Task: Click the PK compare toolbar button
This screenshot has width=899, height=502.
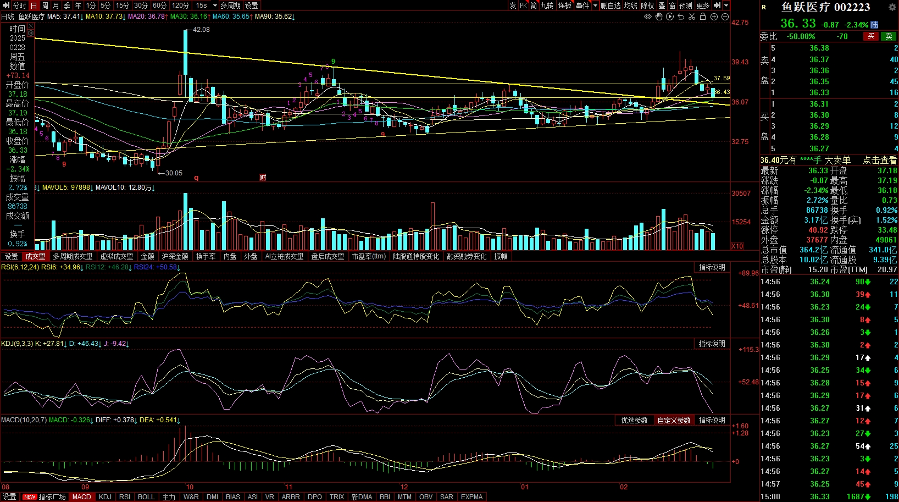Action: (523, 5)
